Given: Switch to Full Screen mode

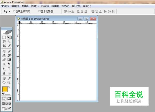Looking at the screenshot, I should point(10,104).
